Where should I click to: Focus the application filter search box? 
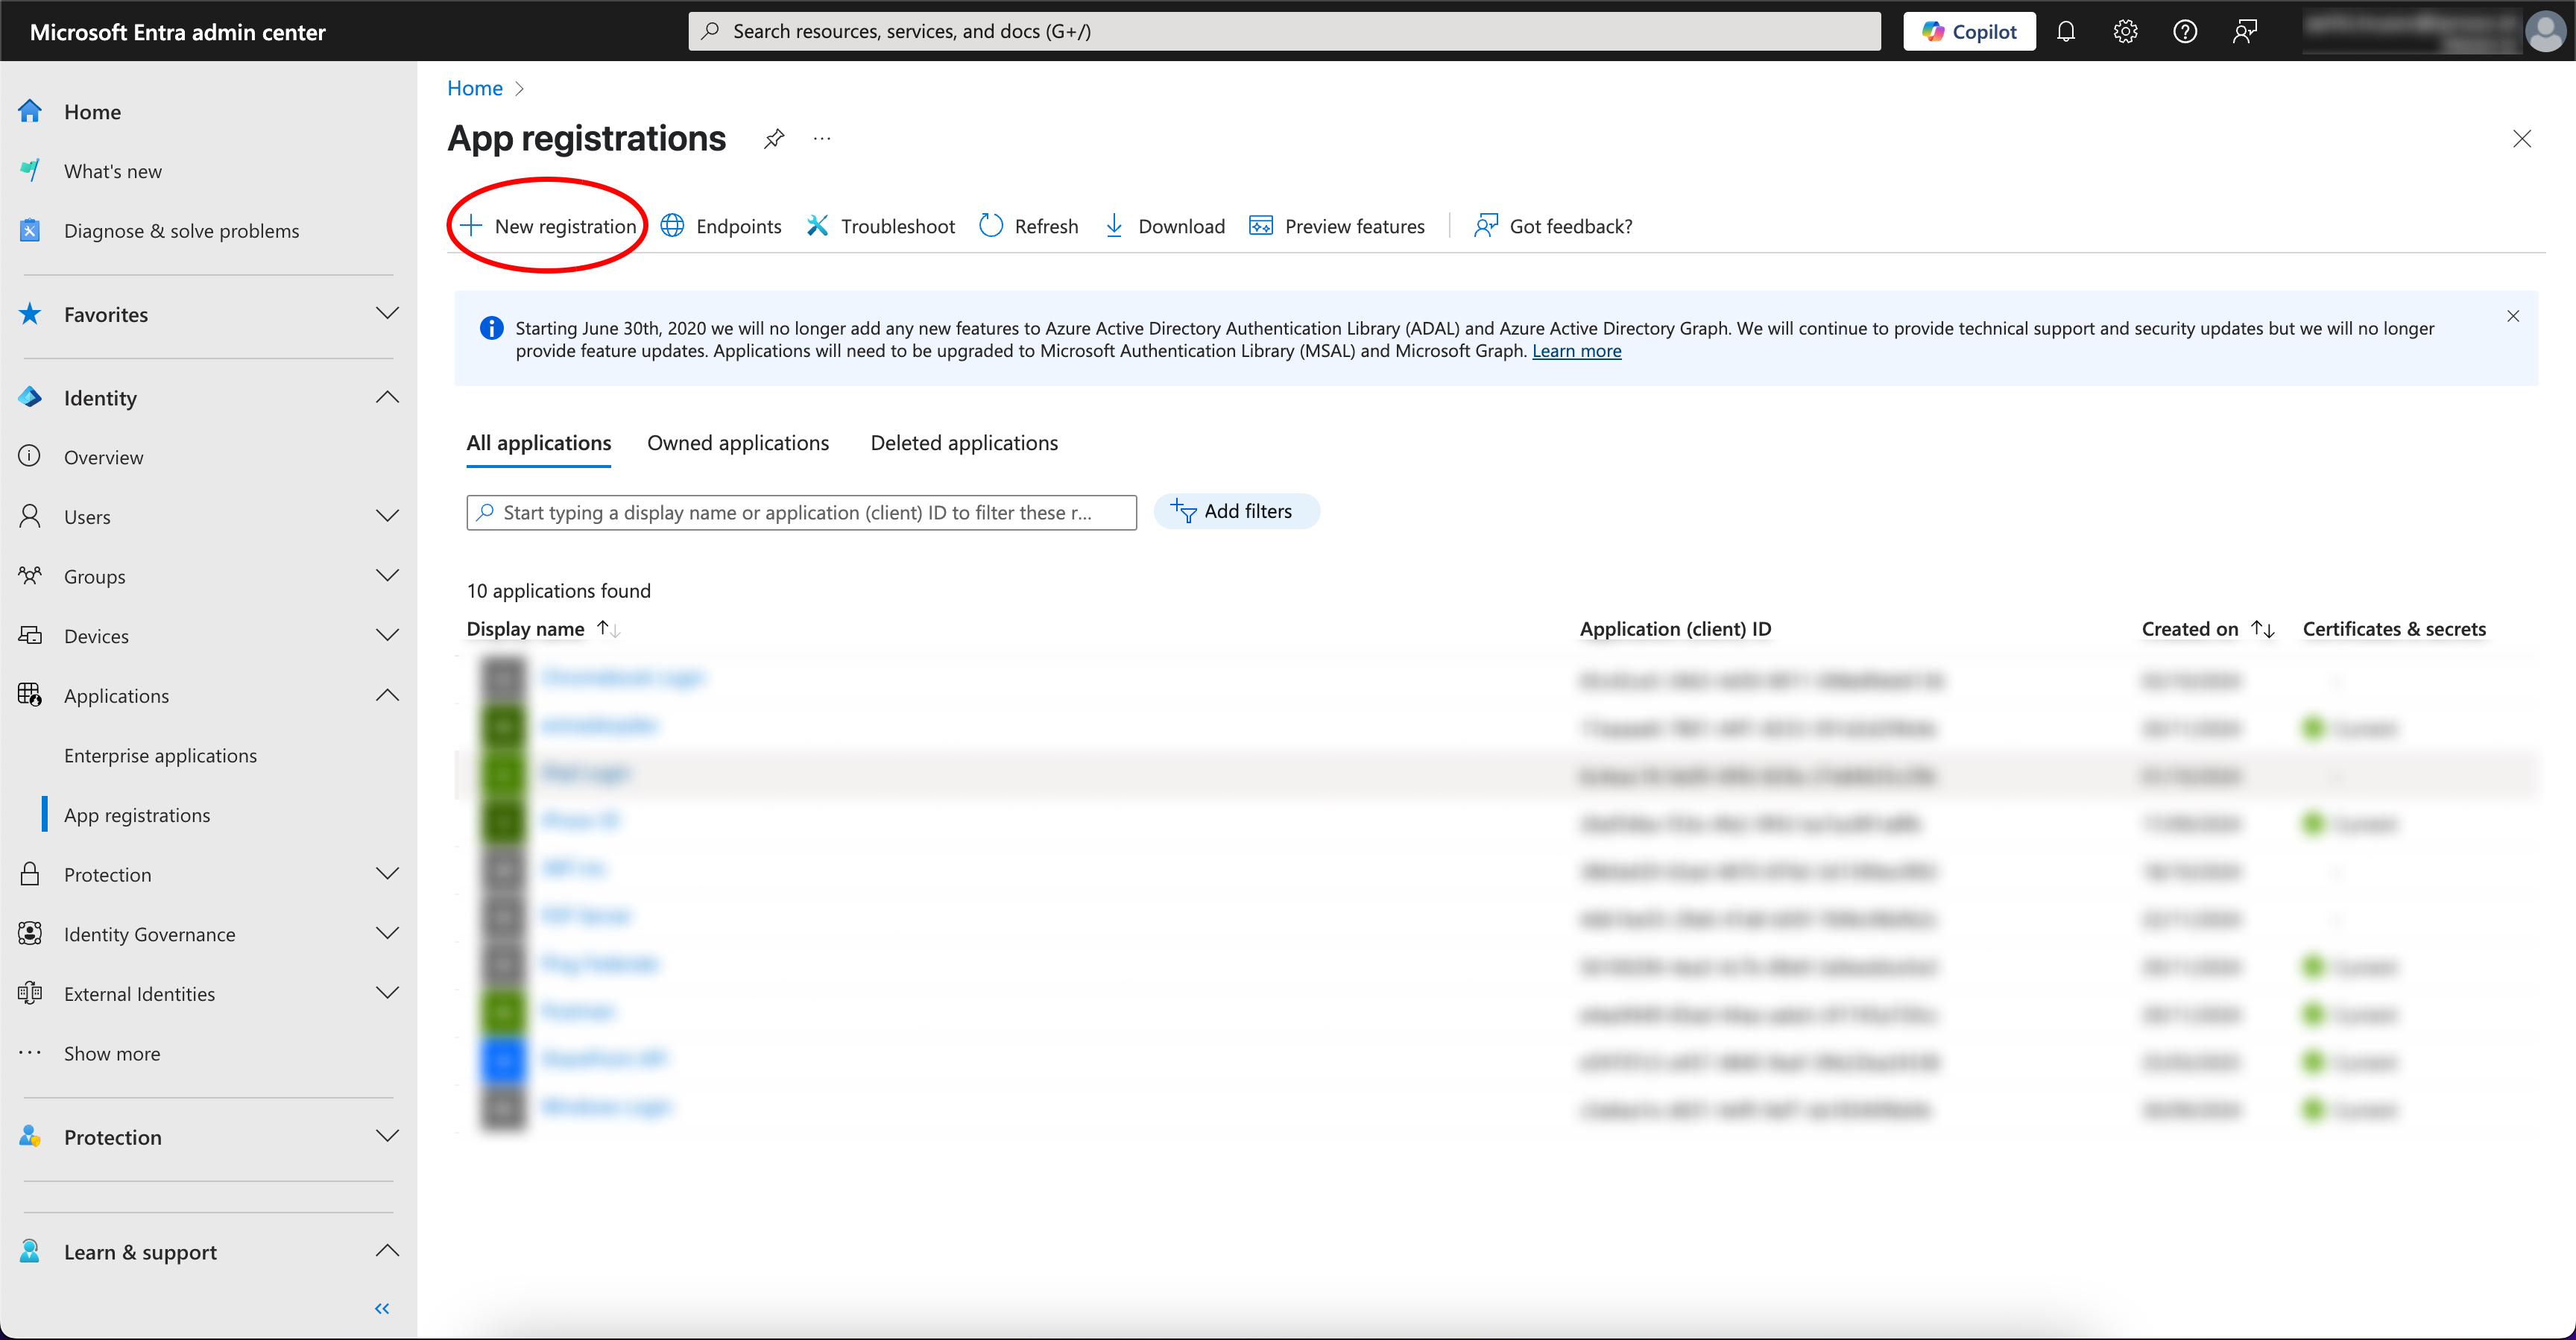click(x=802, y=512)
